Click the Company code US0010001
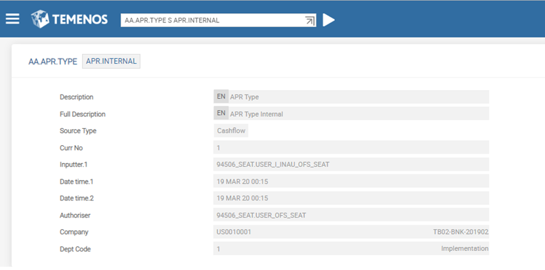The height and width of the screenshot is (270, 545). point(234,232)
